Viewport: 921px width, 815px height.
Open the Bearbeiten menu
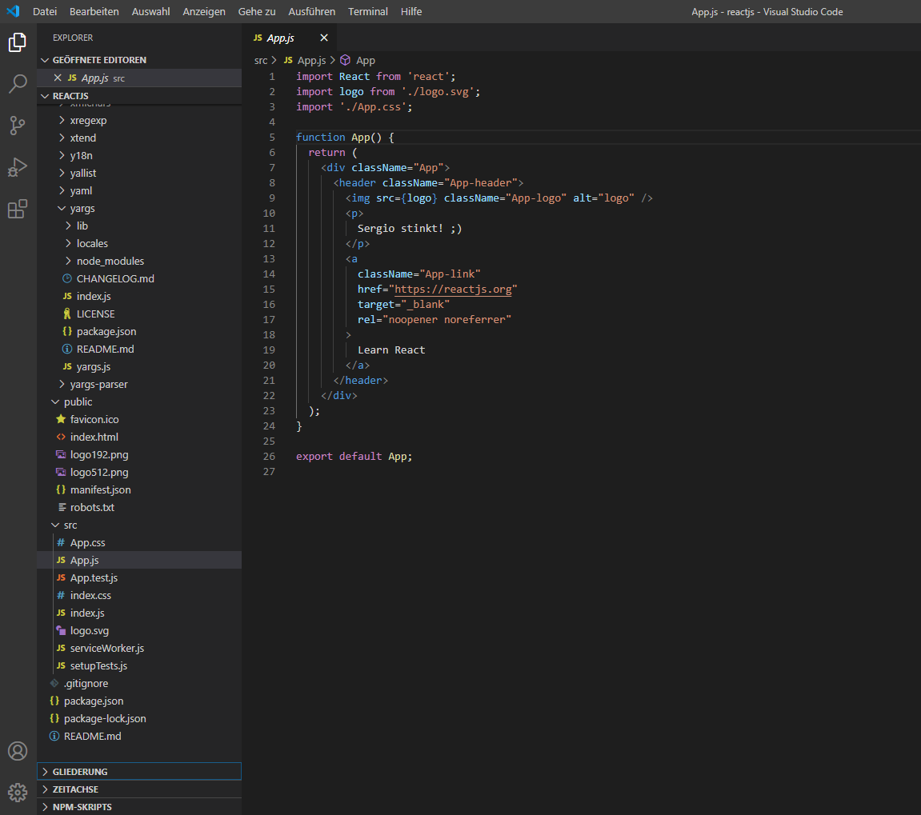pyautogui.click(x=94, y=11)
